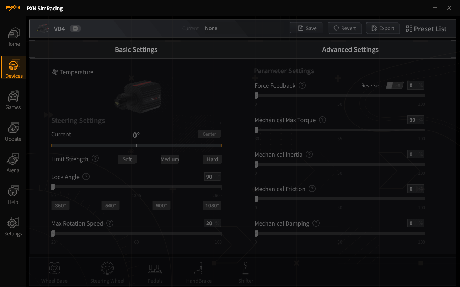
Task: Click the Max Rotation Speed value field
Action: pos(213,223)
